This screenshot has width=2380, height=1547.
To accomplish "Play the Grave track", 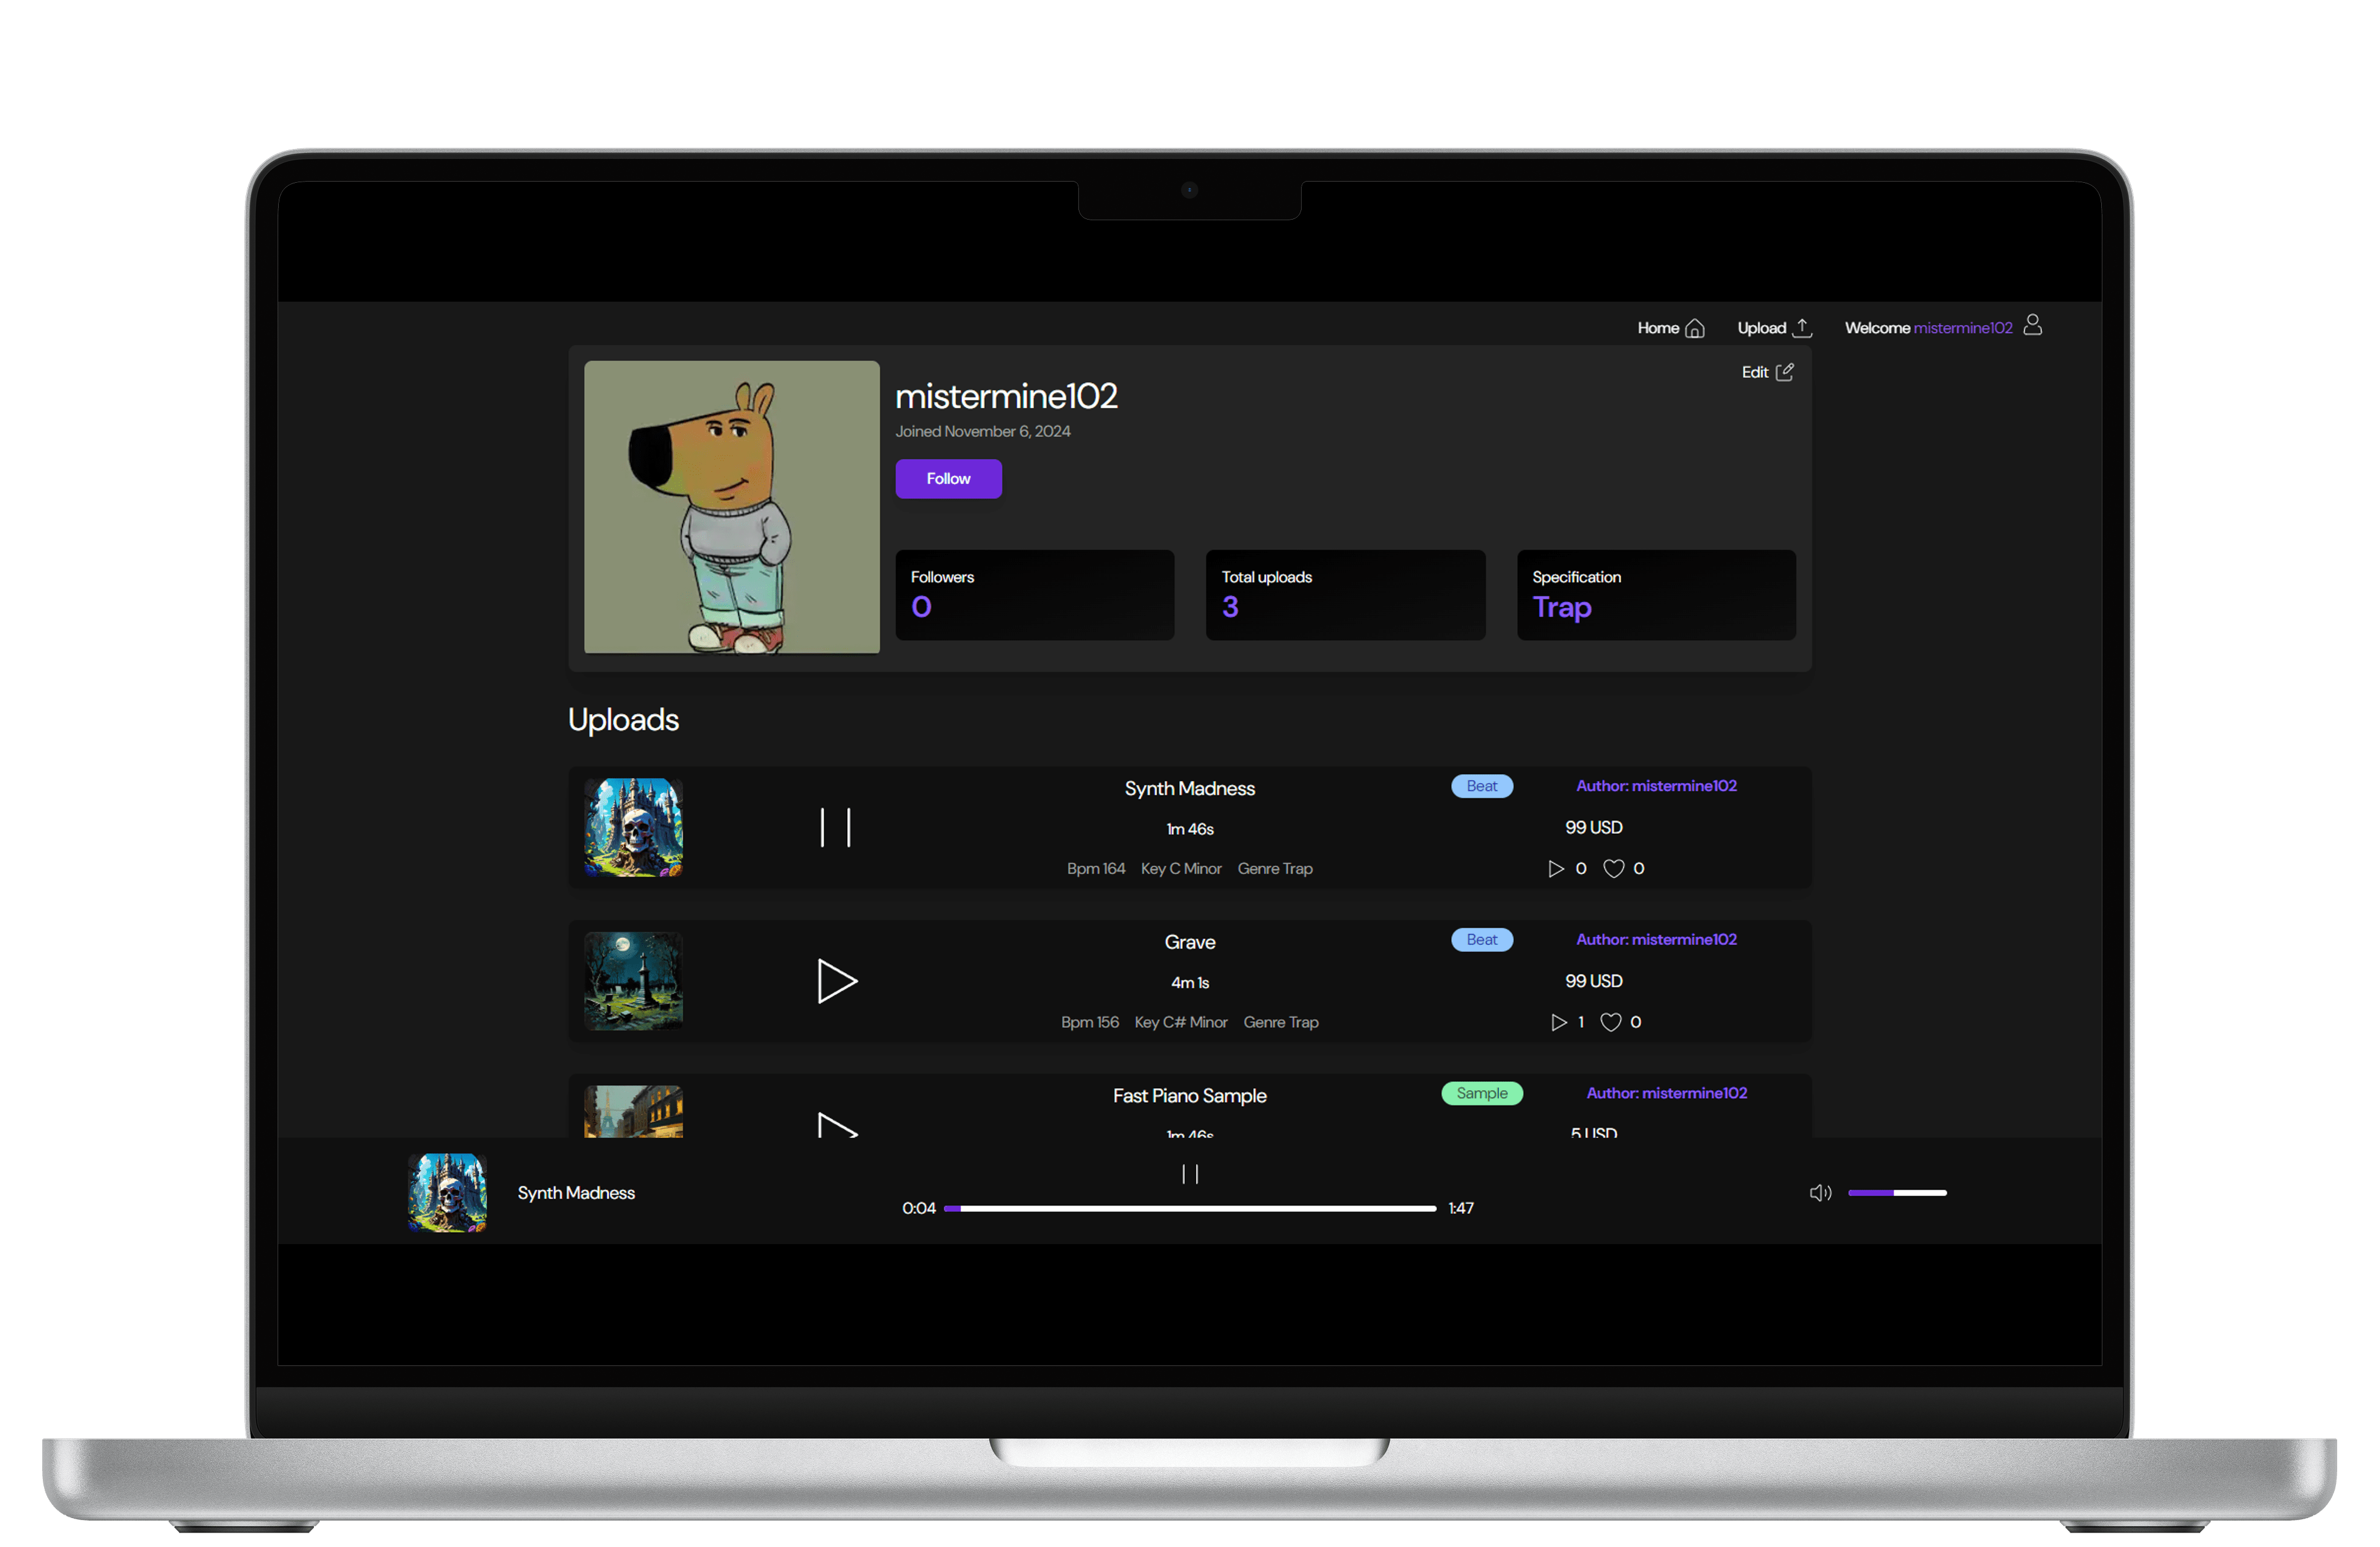I will click(x=836, y=981).
